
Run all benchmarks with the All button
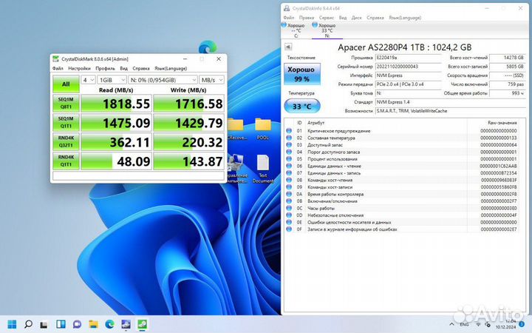[x=66, y=84]
